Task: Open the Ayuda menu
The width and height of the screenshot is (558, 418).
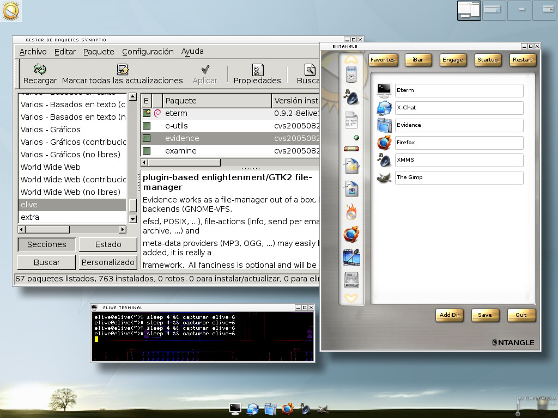Action: (192, 52)
